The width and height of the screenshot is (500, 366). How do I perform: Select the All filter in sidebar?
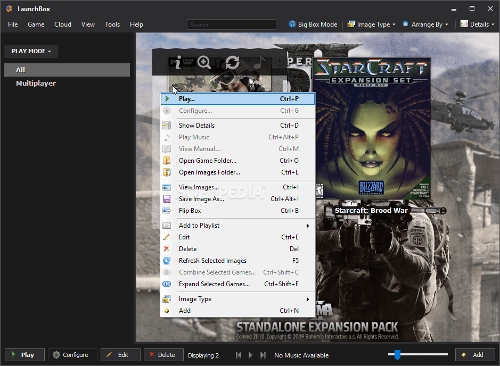pyautogui.click(x=67, y=70)
